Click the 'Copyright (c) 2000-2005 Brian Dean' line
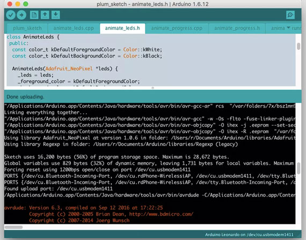 [111, 214]
